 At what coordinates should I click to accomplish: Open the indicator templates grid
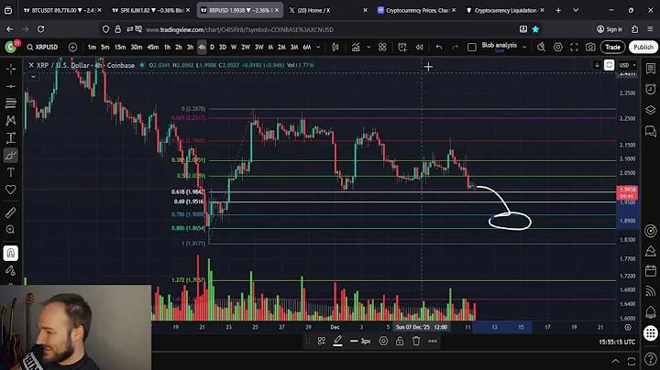(x=382, y=47)
